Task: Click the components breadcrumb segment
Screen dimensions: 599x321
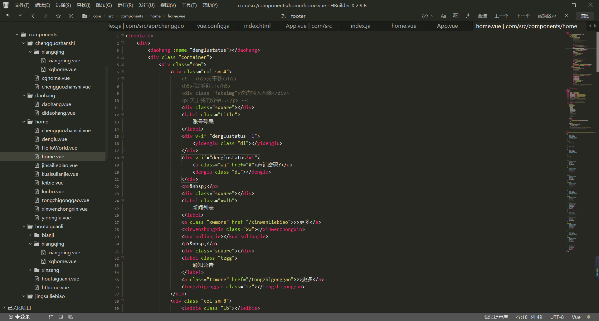Action: pyautogui.click(x=132, y=16)
